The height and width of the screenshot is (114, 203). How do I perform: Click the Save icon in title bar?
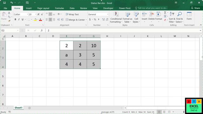[4, 3]
